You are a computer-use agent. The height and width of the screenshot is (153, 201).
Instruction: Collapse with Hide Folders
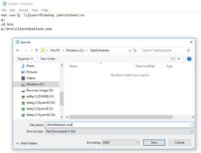27,143
